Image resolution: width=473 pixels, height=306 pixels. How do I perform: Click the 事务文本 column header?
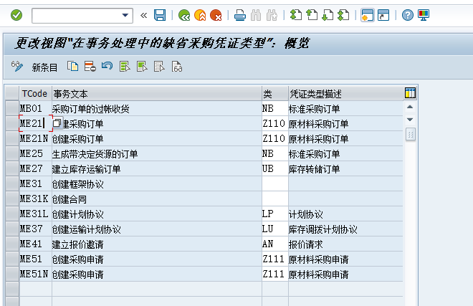tap(156, 94)
